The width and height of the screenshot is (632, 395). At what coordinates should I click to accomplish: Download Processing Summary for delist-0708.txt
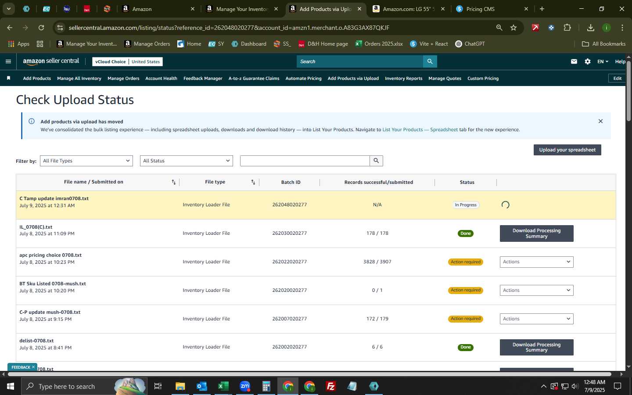pyautogui.click(x=536, y=347)
